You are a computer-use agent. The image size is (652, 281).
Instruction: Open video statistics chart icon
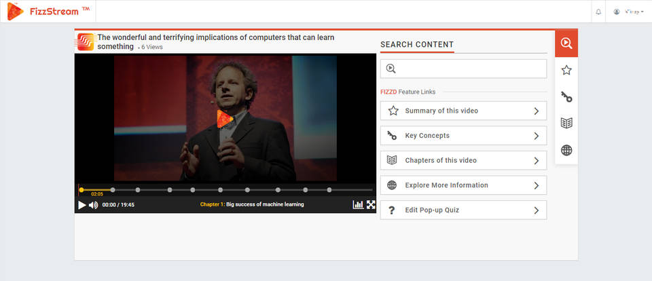[358, 204]
